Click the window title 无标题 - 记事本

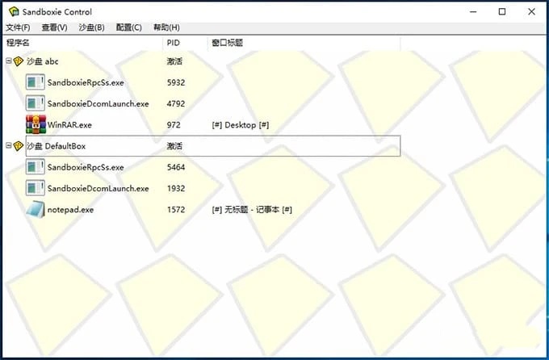click(x=252, y=210)
